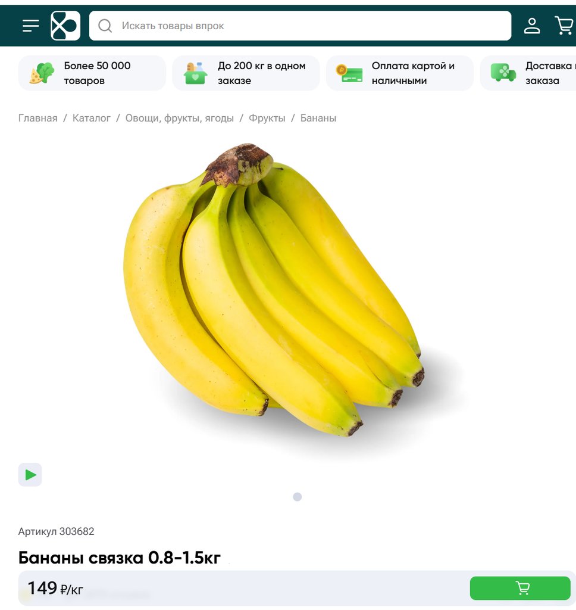Screen dimensions: 576x610
Task: Open the user profile icon
Action: click(532, 26)
